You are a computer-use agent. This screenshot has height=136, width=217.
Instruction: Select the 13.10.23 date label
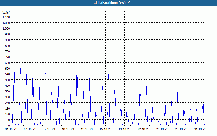tap(87, 129)
